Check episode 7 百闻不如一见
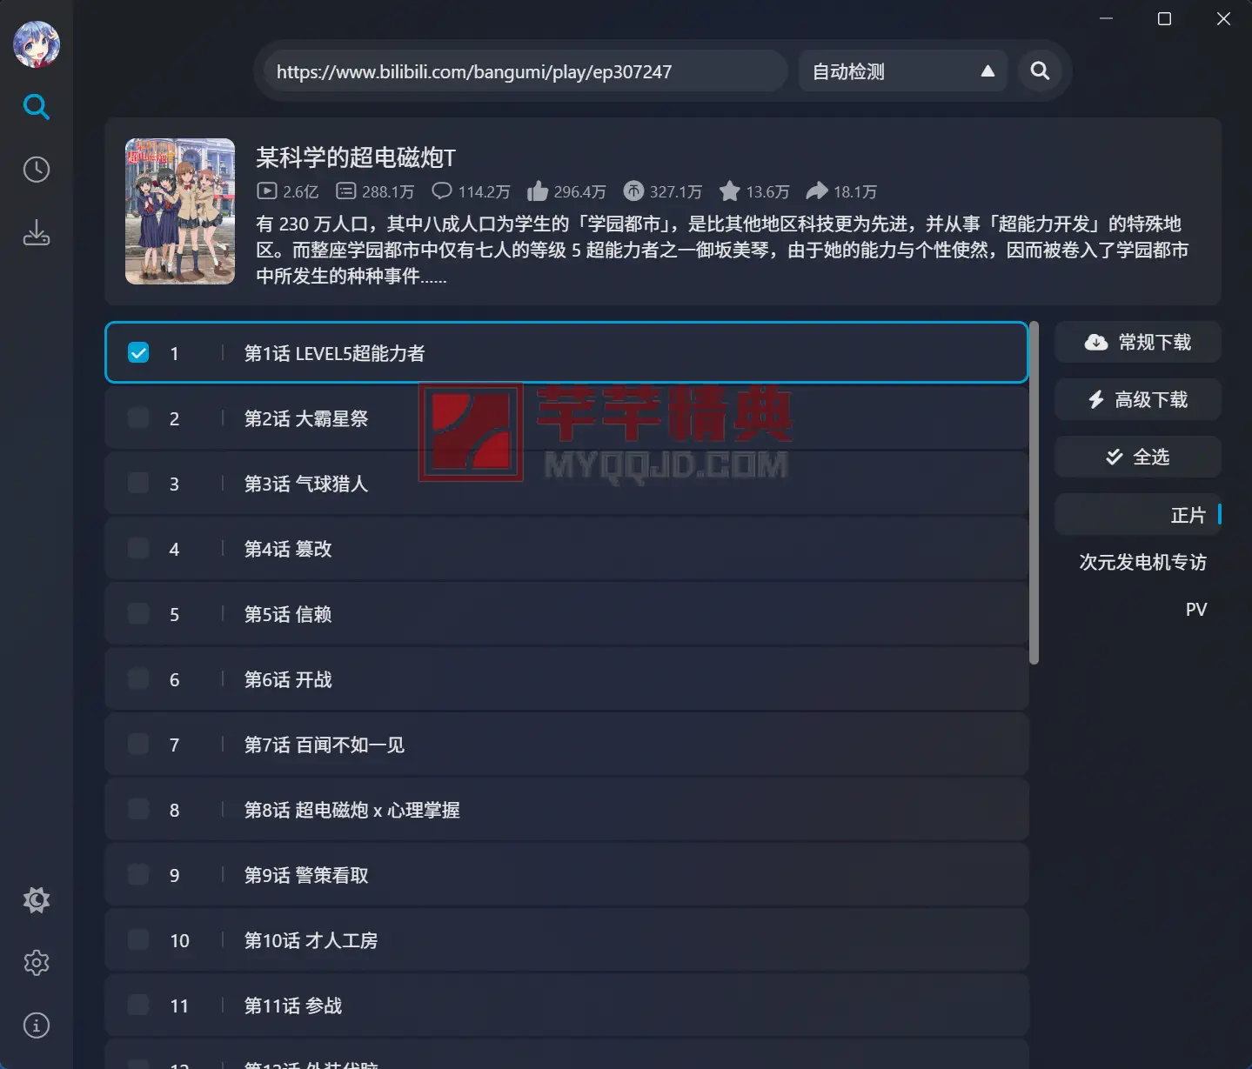 [138, 745]
